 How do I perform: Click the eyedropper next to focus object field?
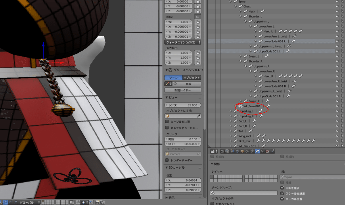(198, 116)
